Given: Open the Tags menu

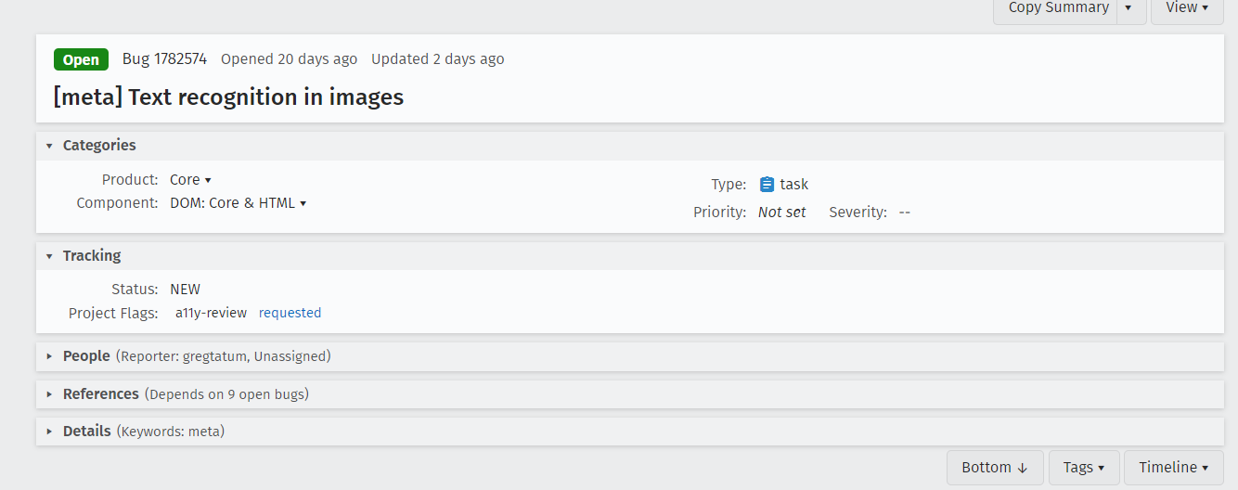Looking at the screenshot, I should pyautogui.click(x=1083, y=468).
